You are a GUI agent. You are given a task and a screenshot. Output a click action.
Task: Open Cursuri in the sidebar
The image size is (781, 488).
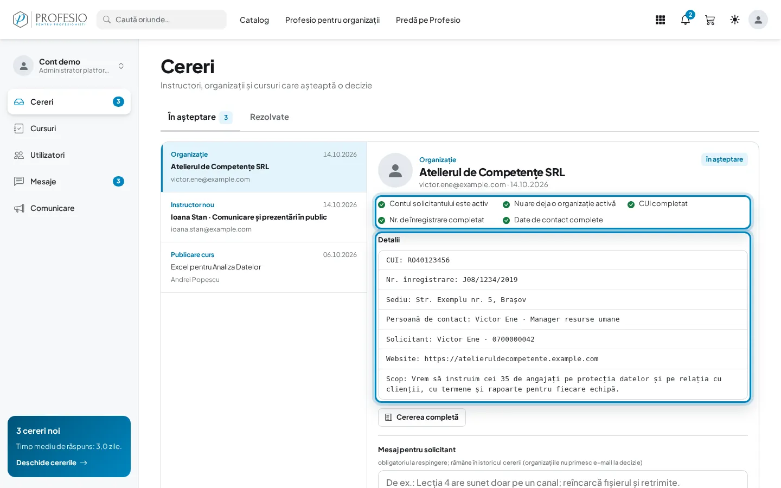click(x=69, y=129)
